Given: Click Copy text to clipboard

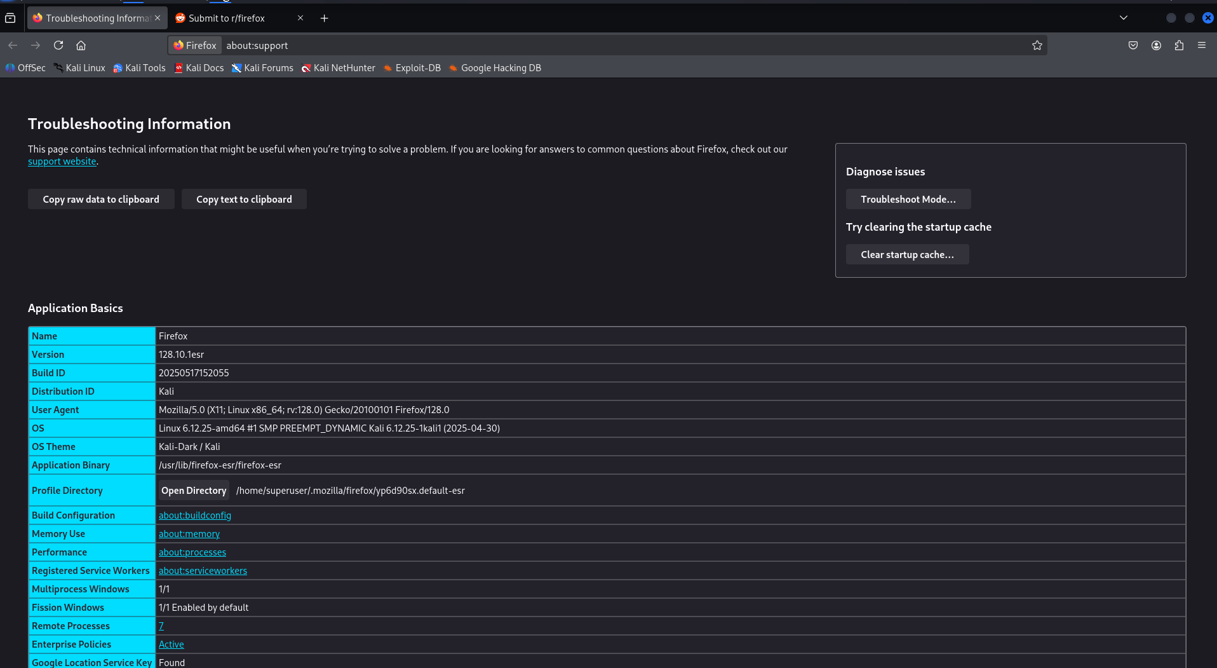Looking at the screenshot, I should [x=244, y=199].
